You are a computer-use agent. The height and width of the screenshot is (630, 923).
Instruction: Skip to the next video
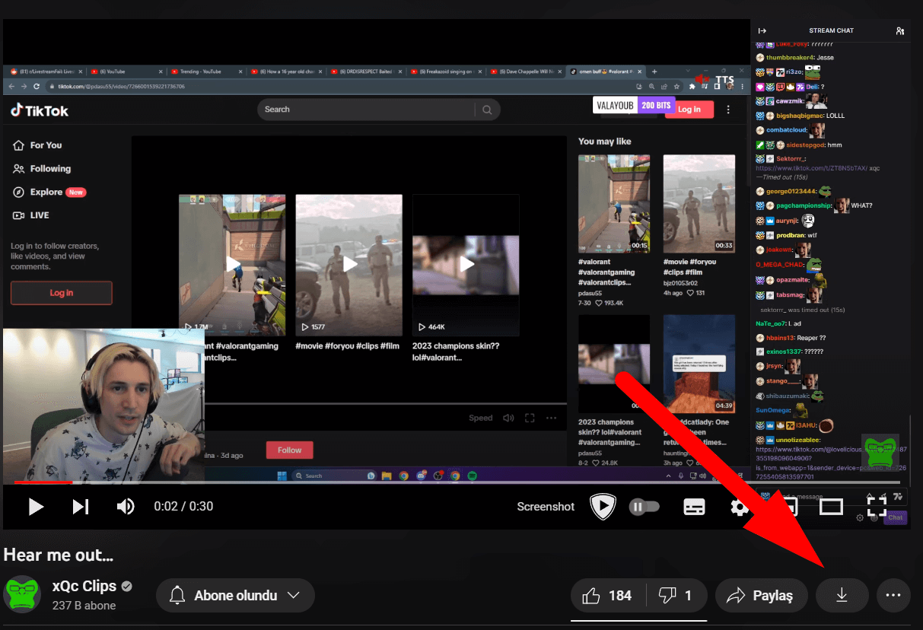[81, 507]
